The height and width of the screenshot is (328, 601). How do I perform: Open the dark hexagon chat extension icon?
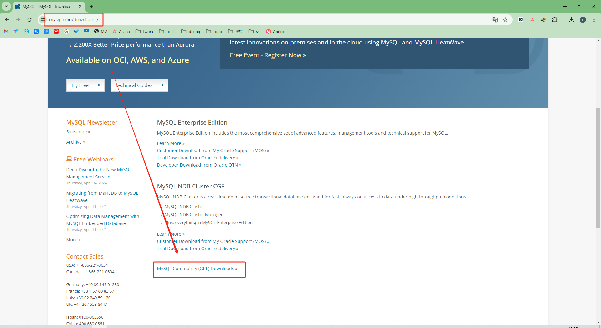(521, 20)
